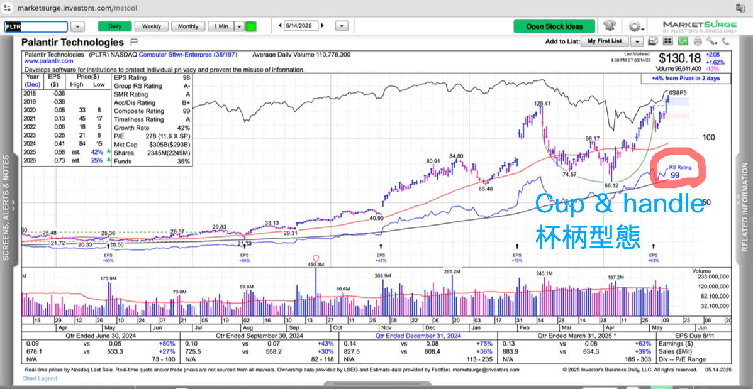Click the (Dec) fiscal year link
The width and height of the screenshot is (753, 389).
click(x=32, y=85)
